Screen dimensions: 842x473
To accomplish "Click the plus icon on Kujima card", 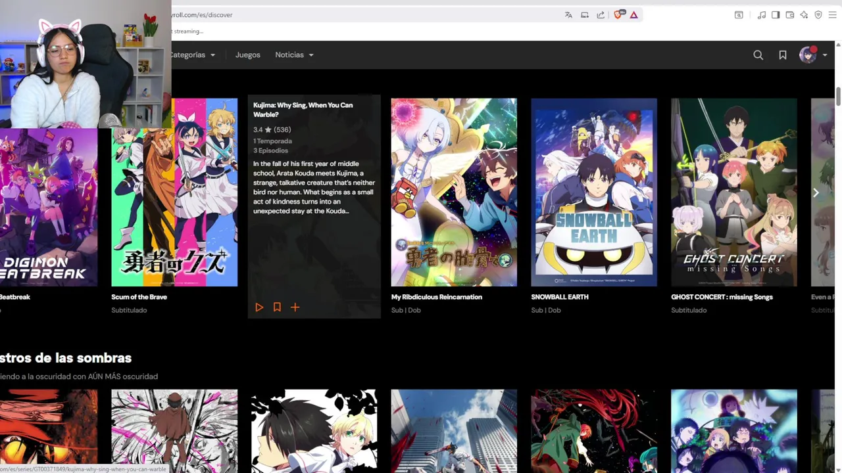I will coord(295,307).
